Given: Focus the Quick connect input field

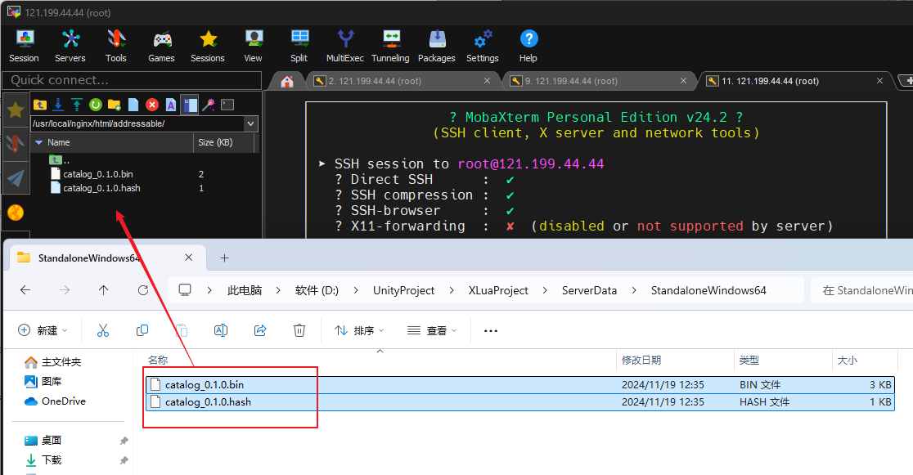Looking at the screenshot, I should point(133,80).
